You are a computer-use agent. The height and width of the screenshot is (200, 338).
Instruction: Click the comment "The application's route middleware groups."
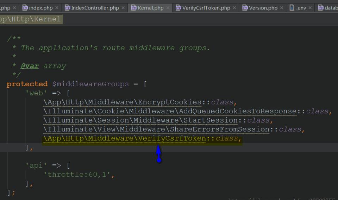115,48
